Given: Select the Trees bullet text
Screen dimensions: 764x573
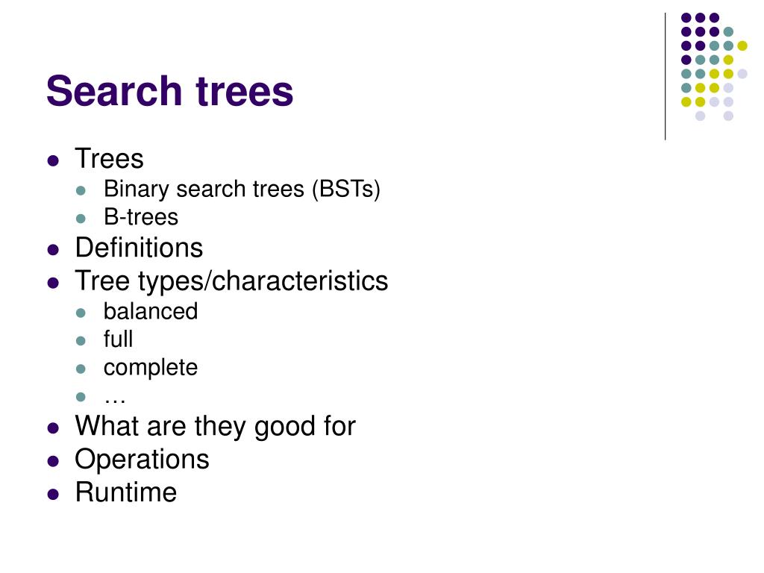Looking at the screenshot, I should tap(109, 159).
